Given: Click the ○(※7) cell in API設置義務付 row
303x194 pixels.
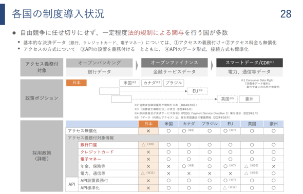Looking at the screenshot, I should pos(230,181).
